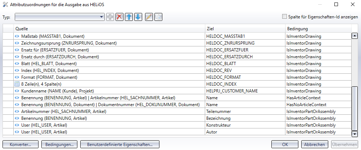Select the HELDOC_BLATT cell
The height and width of the screenshot is (150, 361).
click(x=245, y=64)
